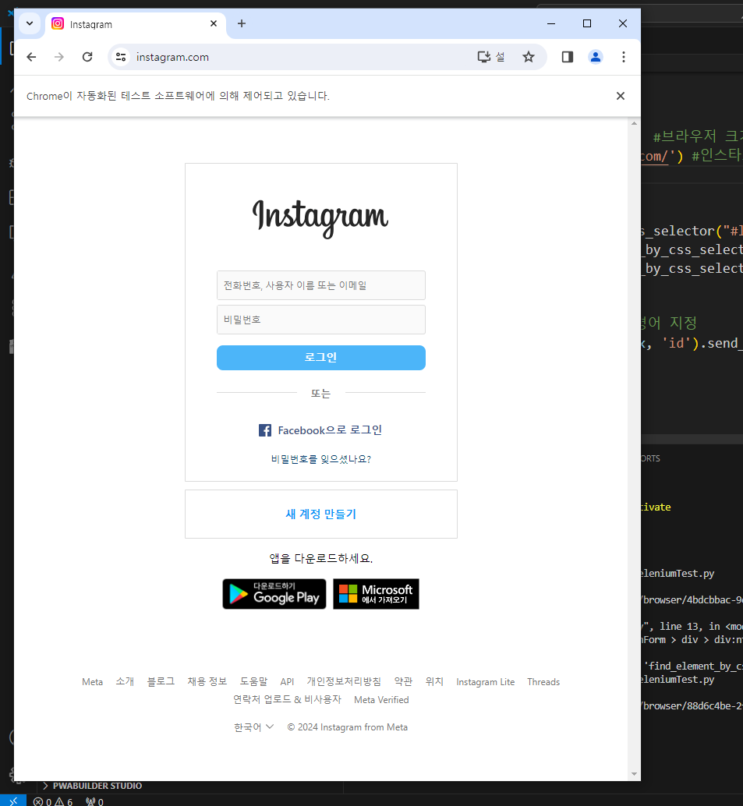Viewport: 743px width, 806px height.
Task: Click the ports indicator in VS Code status bar
Action: (94, 801)
